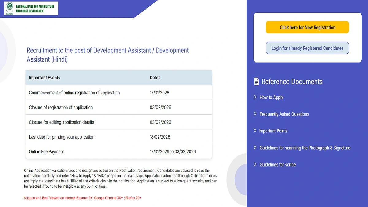Open the Important Points reference document
This screenshot has width=368, height=207.
pyautogui.click(x=273, y=131)
